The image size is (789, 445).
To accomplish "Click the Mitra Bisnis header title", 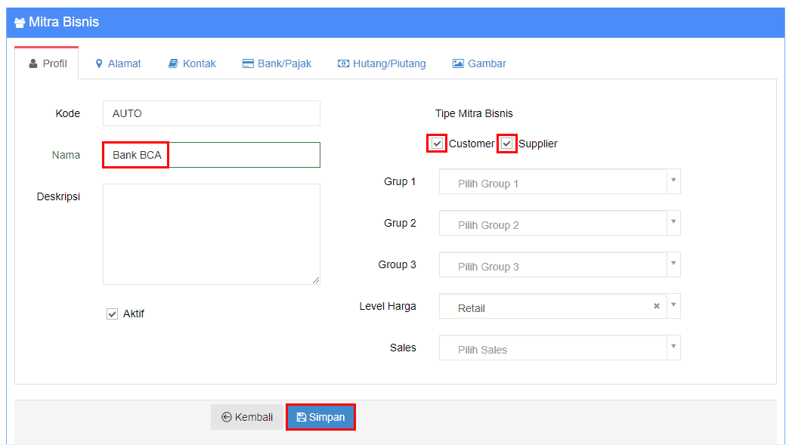I will click(x=64, y=22).
